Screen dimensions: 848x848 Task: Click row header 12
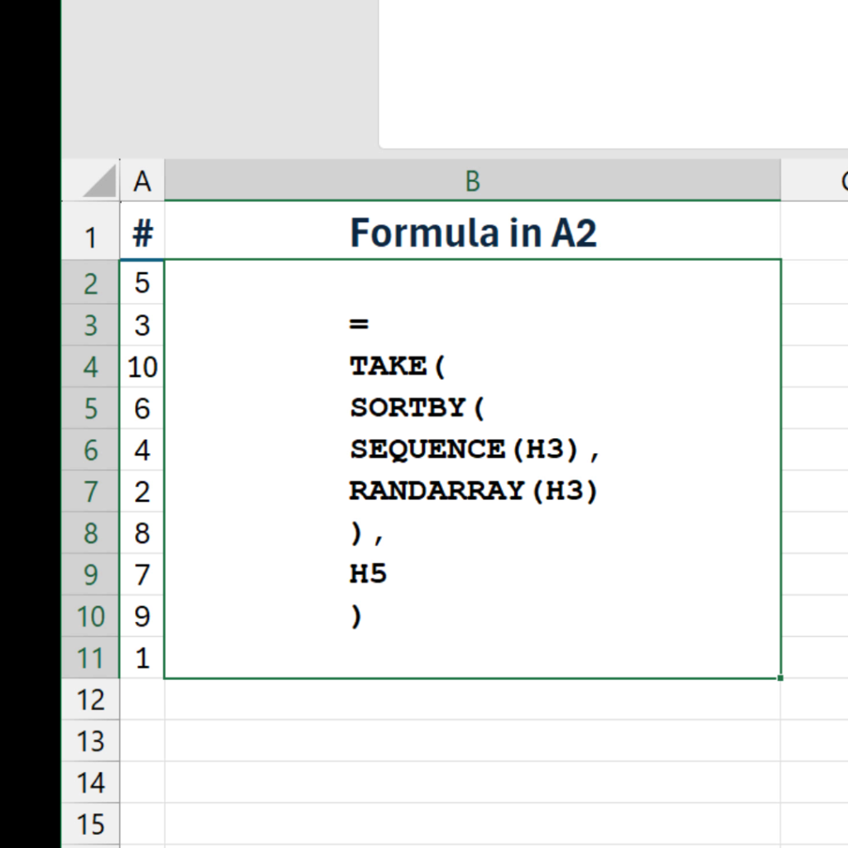click(x=90, y=700)
